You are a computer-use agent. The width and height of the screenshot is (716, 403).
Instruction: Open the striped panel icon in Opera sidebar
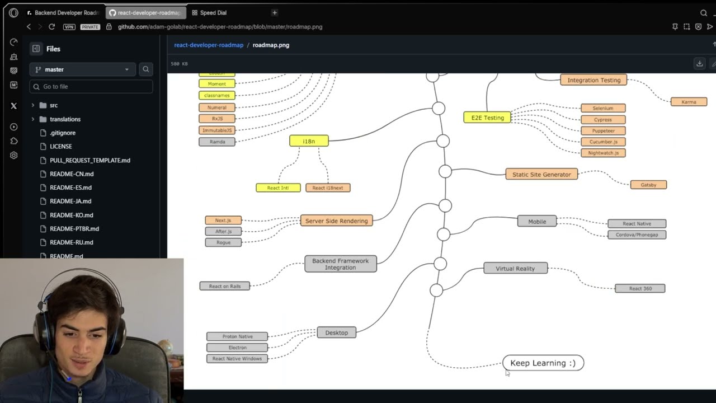(14, 71)
